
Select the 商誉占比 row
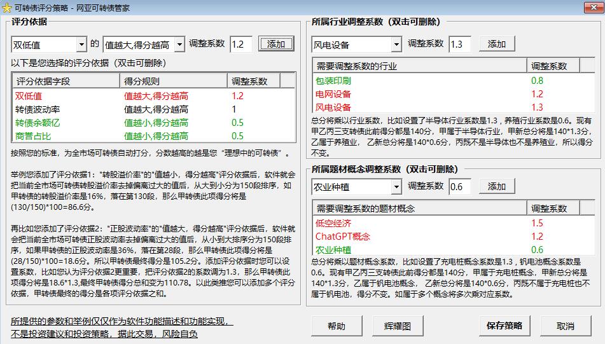click(154, 135)
